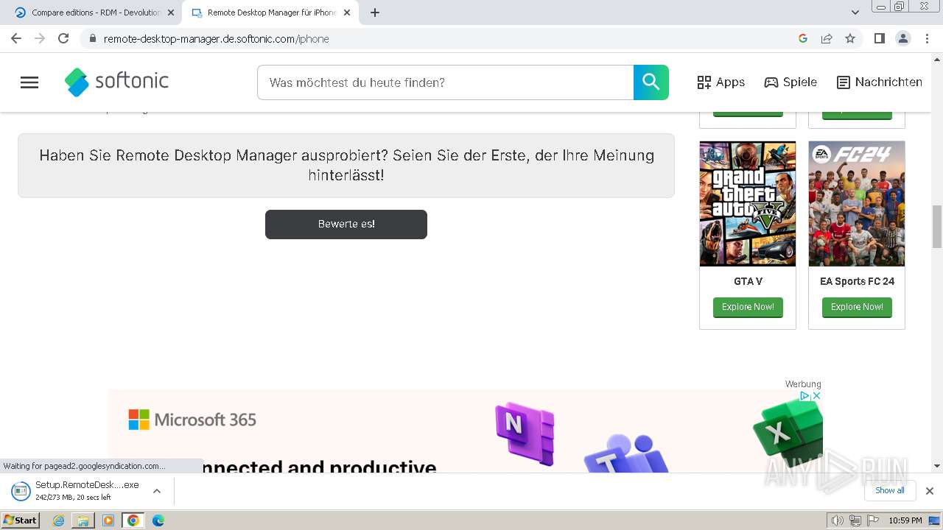The image size is (943, 530).
Task: Open the Chrome three-dot menu
Action: point(927,38)
